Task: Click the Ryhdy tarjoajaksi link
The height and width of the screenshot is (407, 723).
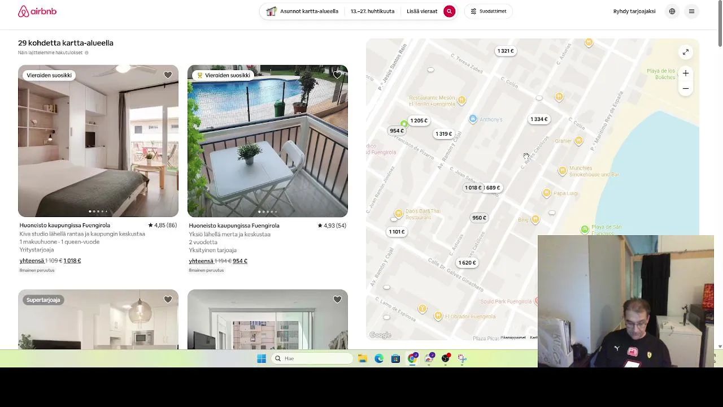Action: click(634, 11)
